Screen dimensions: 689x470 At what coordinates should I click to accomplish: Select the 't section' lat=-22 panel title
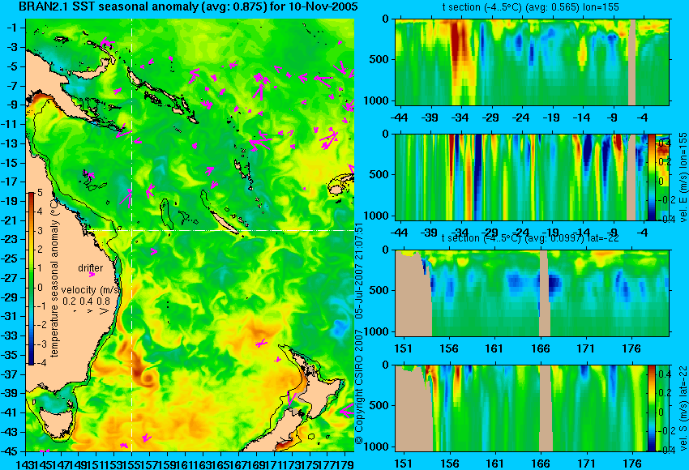coord(530,238)
